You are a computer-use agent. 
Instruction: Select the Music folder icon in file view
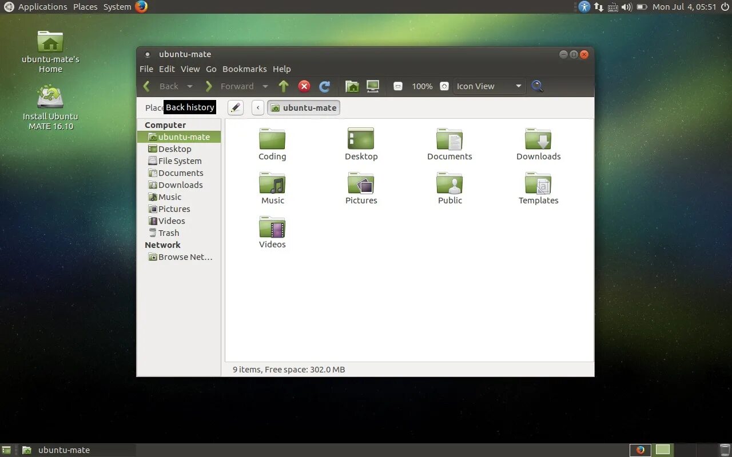click(x=272, y=189)
